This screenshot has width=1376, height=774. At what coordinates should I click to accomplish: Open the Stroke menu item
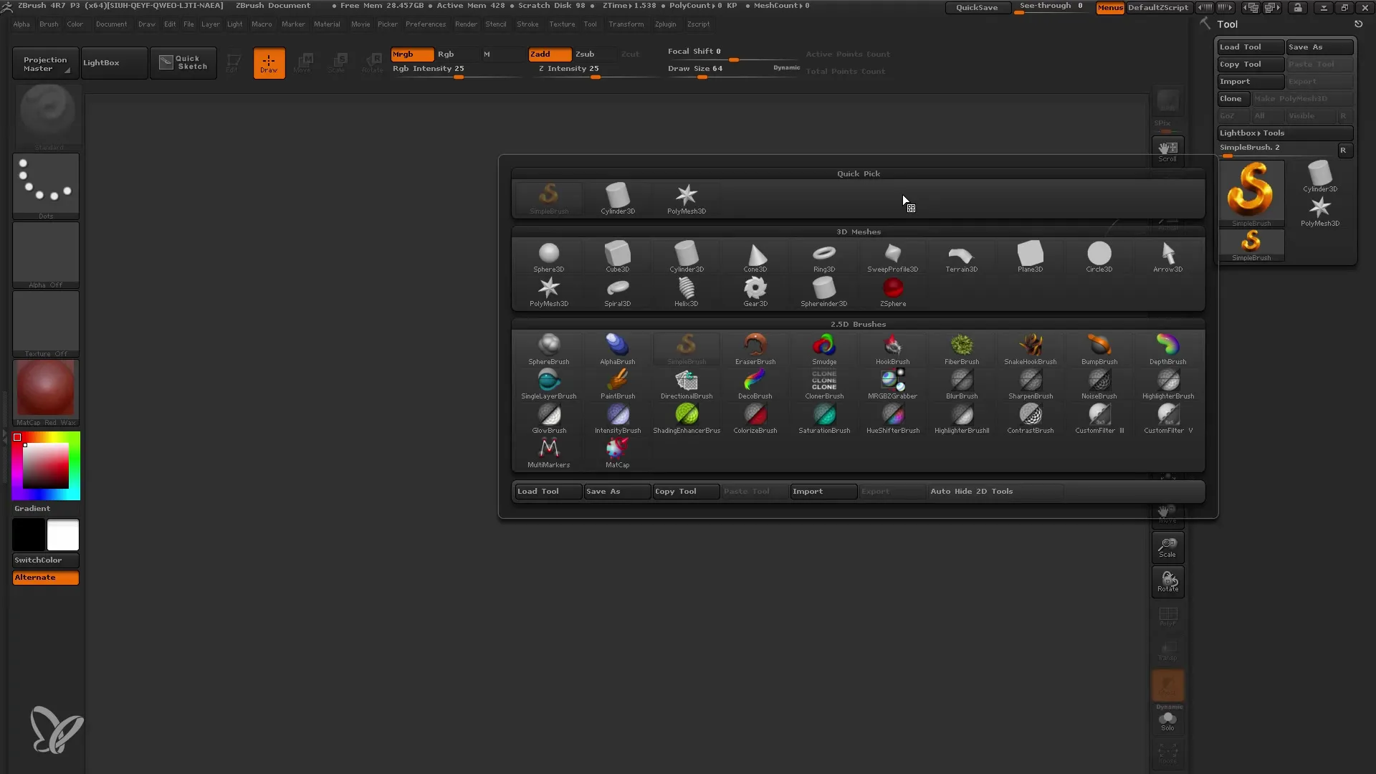click(x=527, y=24)
